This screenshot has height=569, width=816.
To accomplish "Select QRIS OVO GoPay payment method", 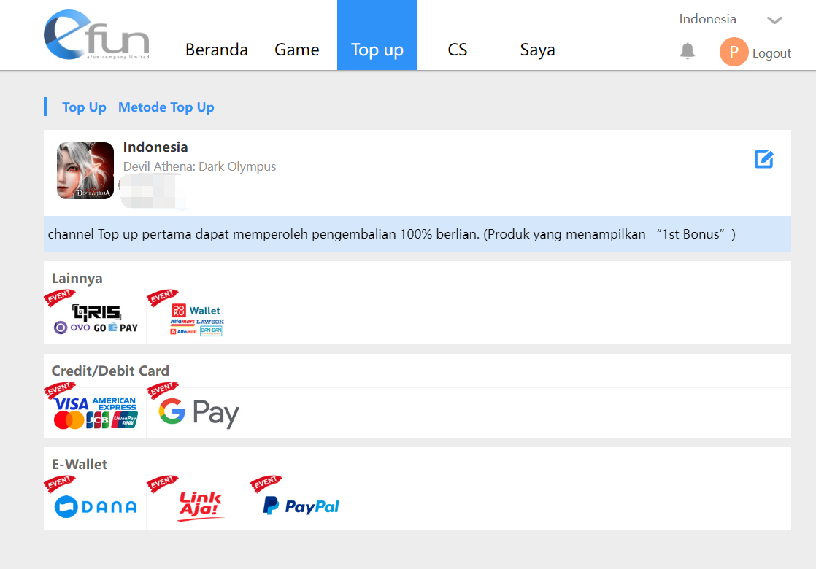I will point(95,320).
